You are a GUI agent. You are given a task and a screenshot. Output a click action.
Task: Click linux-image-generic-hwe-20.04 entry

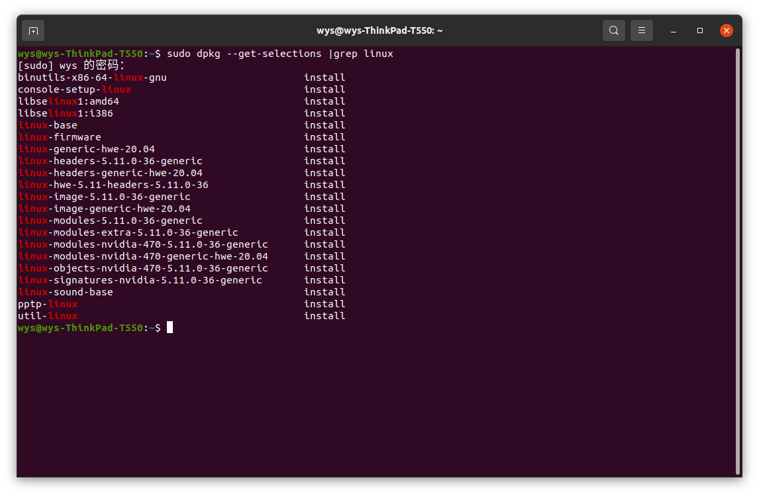pyautogui.click(x=104, y=209)
